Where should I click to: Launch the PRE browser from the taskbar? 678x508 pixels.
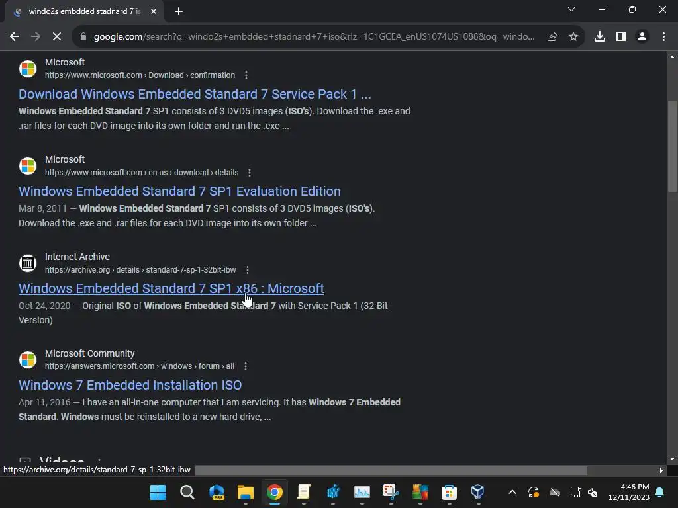pos(217,492)
